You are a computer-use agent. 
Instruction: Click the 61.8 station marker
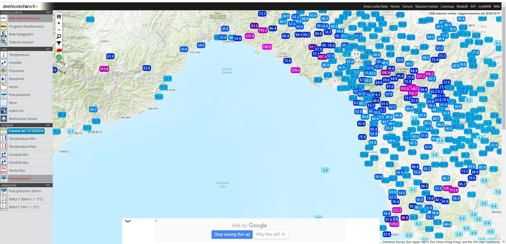110,56
